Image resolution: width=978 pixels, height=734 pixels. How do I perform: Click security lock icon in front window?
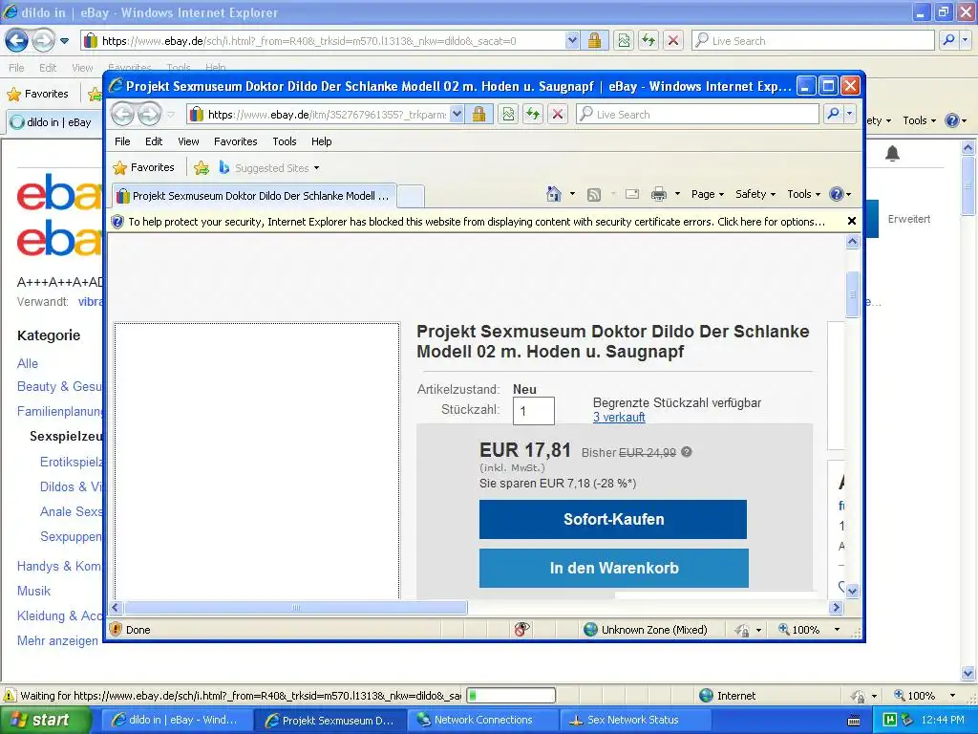(479, 115)
